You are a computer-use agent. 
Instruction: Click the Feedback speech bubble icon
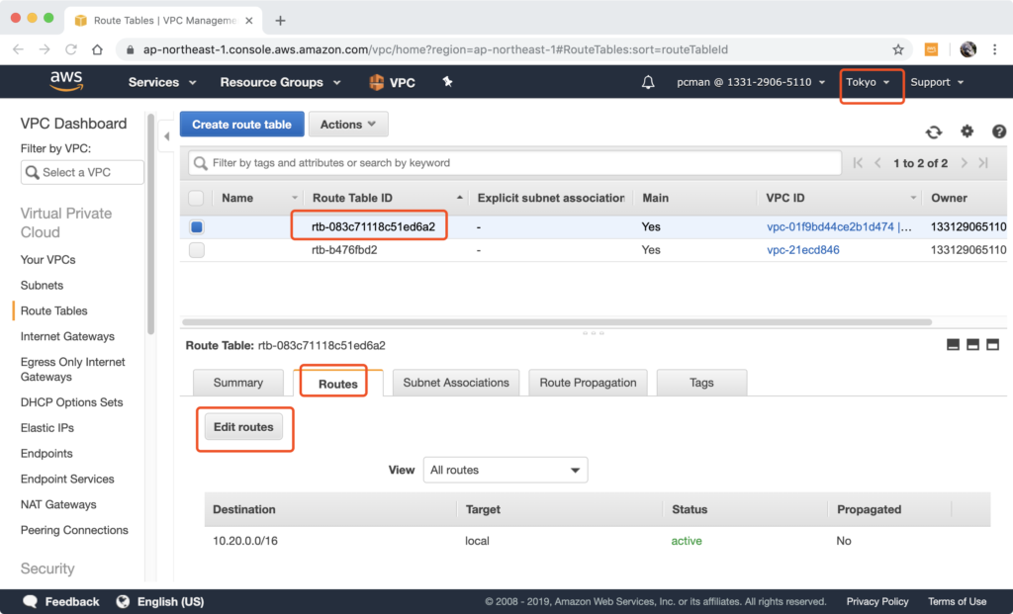pyautogui.click(x=31, y=602)
